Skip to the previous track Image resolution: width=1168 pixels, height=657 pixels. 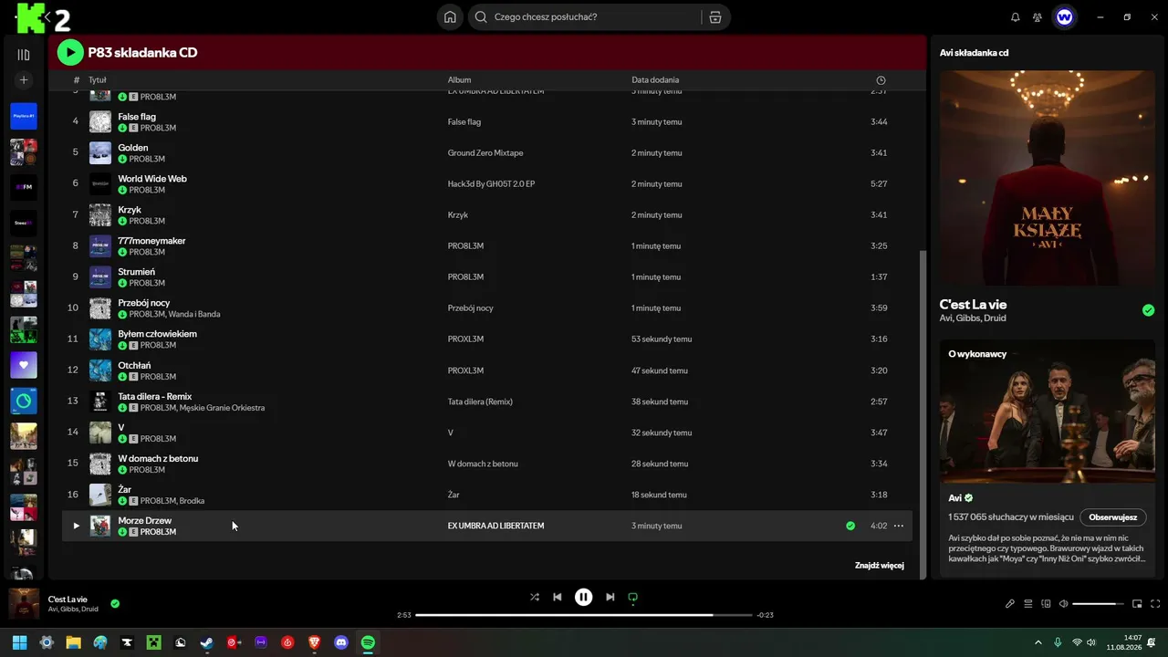tap(558, 597)
